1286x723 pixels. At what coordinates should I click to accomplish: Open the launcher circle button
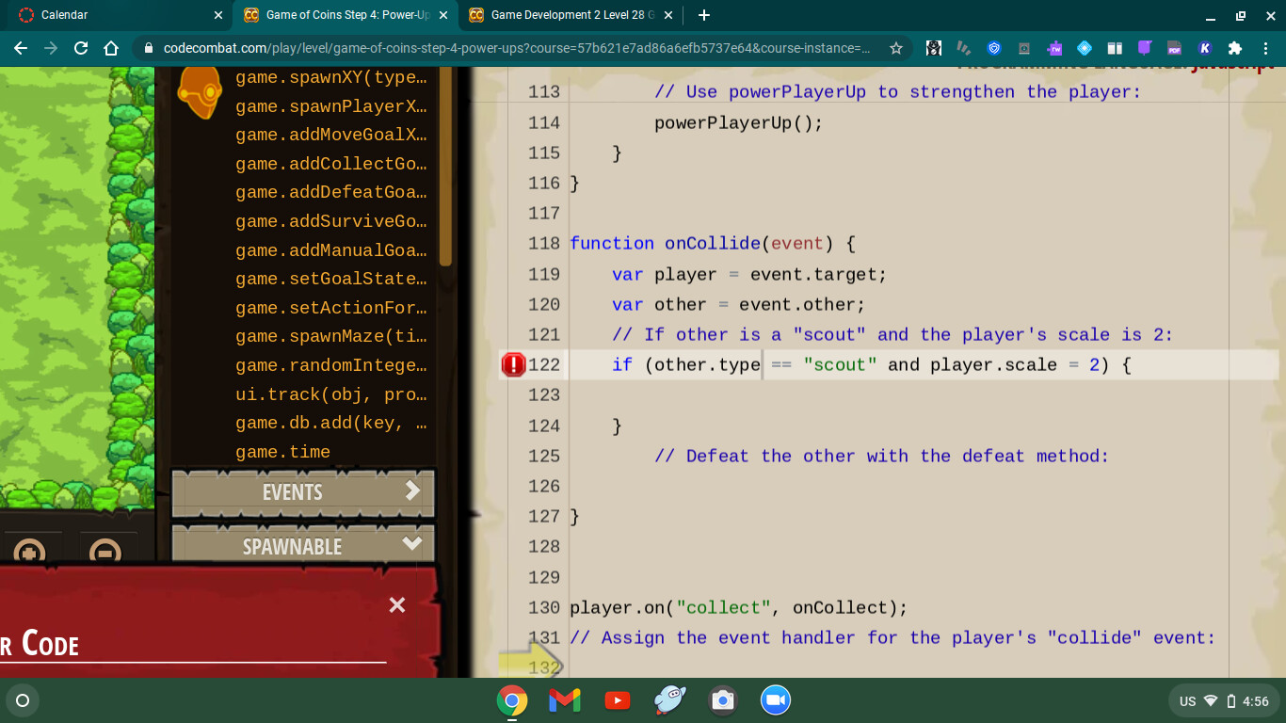(x=23, y=700)
